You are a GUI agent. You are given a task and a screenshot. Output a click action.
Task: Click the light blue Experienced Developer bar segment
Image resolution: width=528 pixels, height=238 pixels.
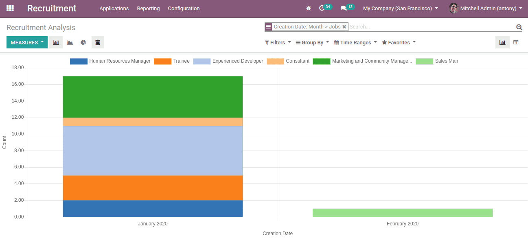coord(153,151)
